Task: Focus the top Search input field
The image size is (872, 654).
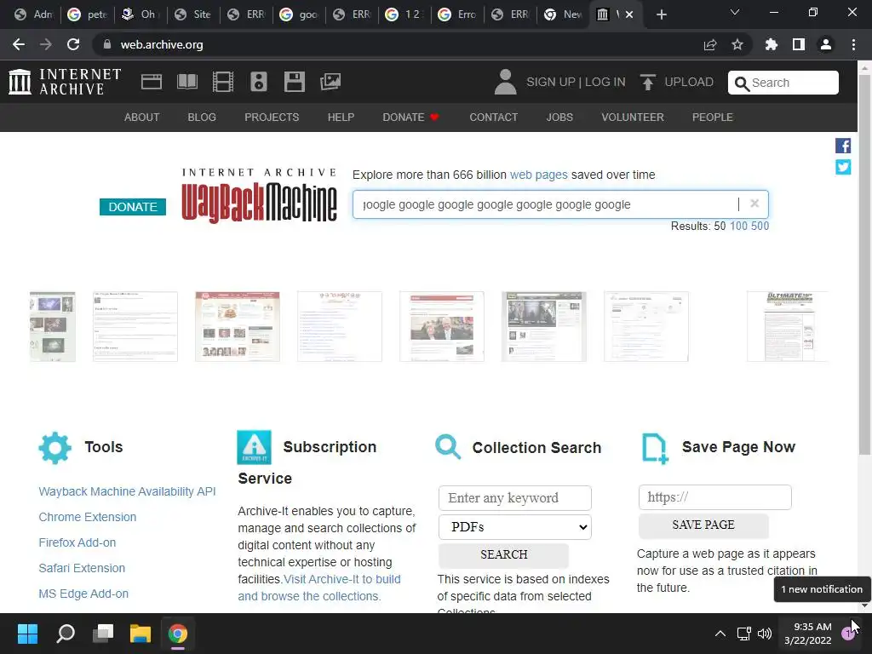Action: (783, 83)
